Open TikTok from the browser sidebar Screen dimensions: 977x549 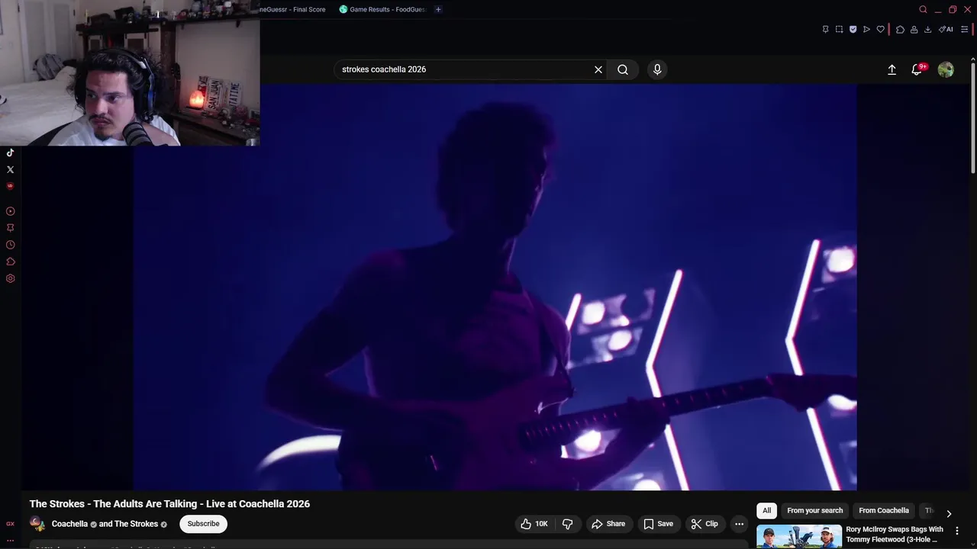(x=10, y=152)
